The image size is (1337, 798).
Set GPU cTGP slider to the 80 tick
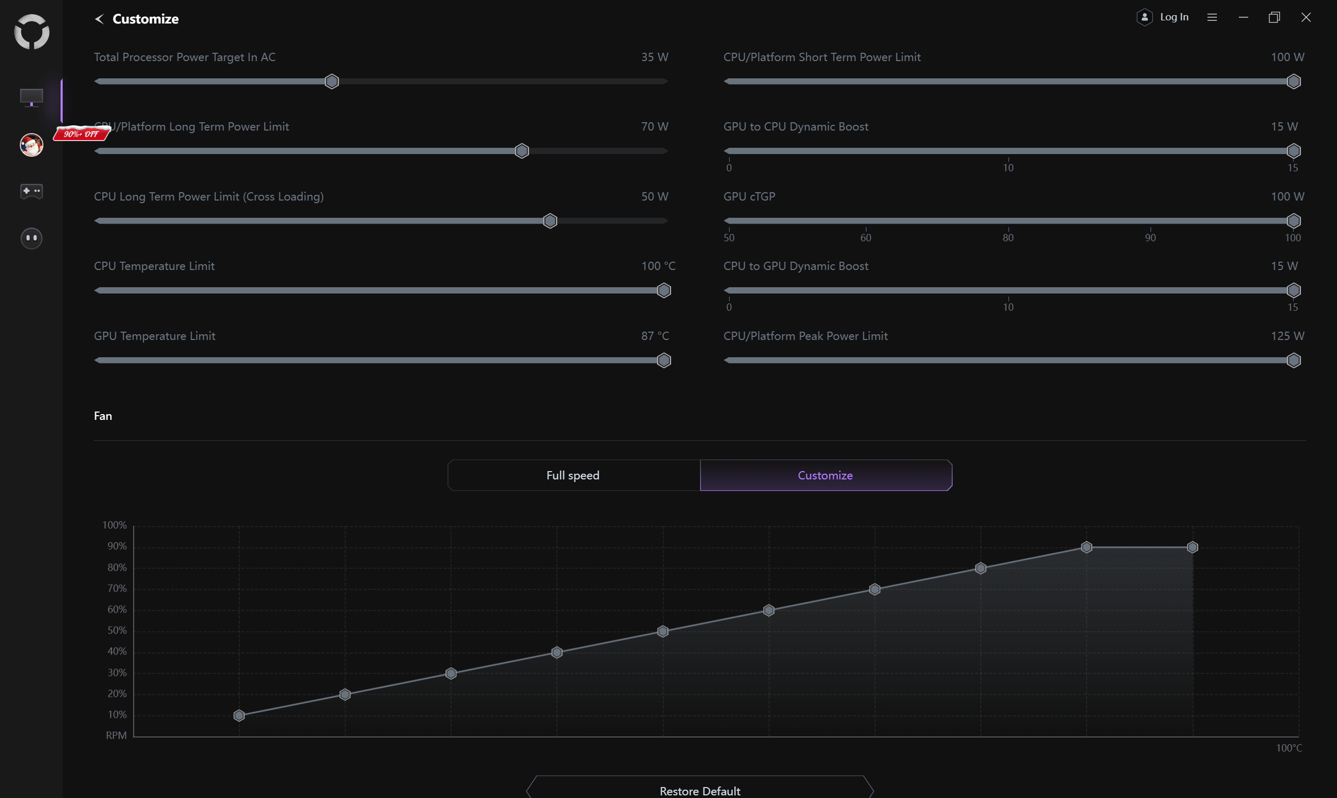[x=1008, y=221]
